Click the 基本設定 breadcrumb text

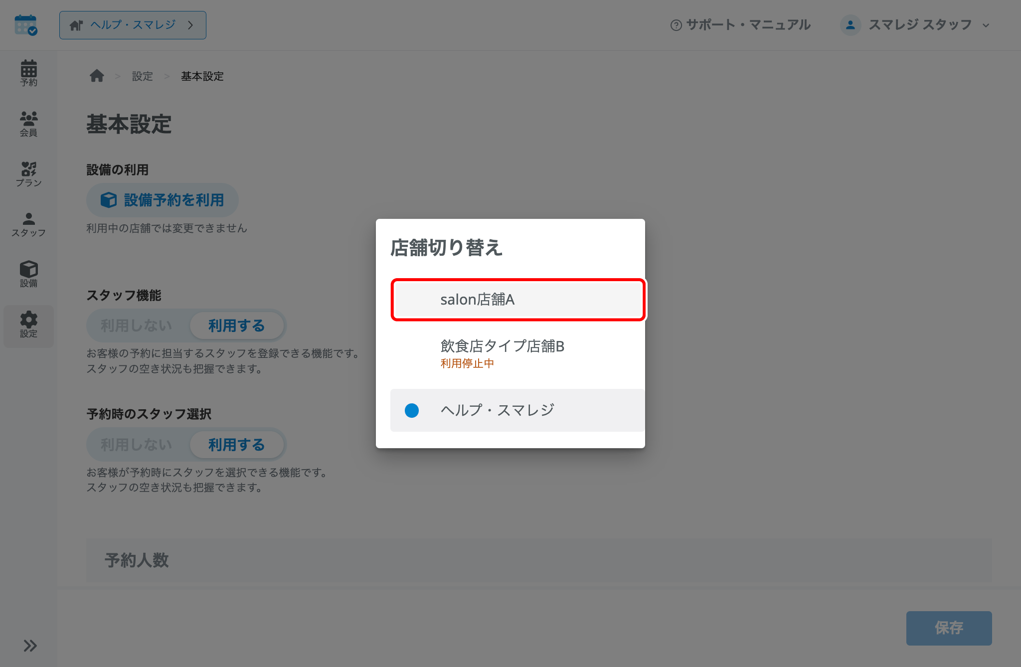click(202, 76)
